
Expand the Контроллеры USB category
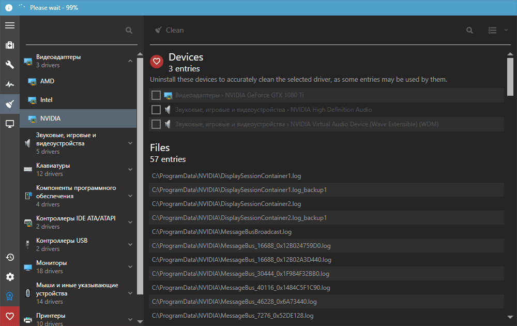130,245
